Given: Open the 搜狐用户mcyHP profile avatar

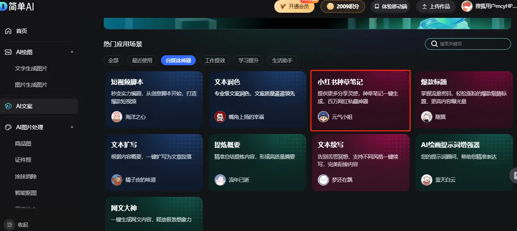Looking at the screenshot, I should 466,6.
